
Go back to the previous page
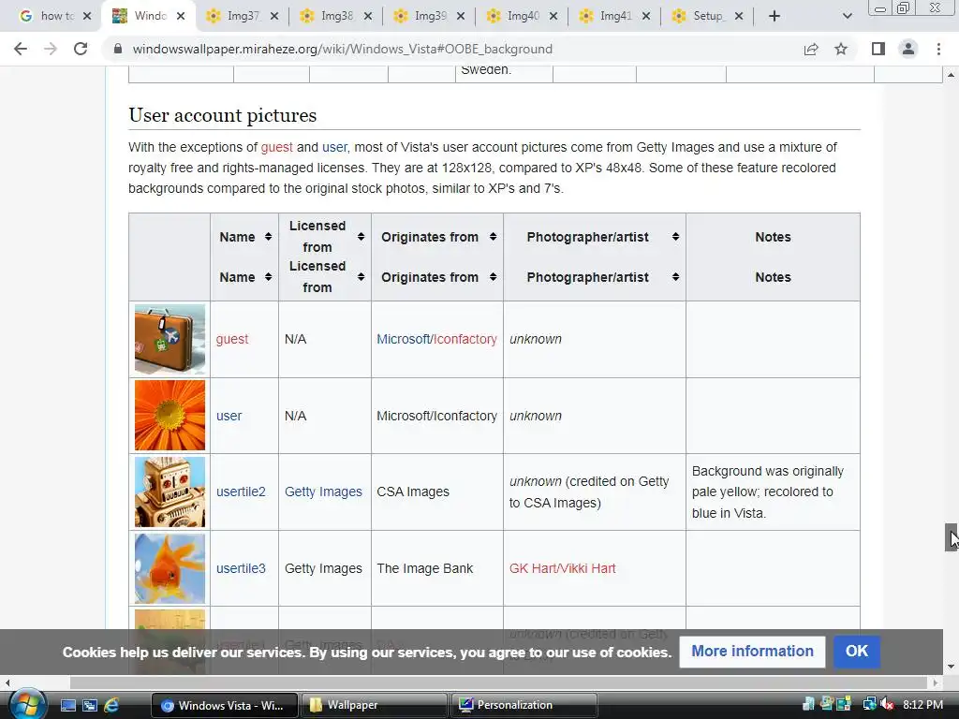pos(21,49)
